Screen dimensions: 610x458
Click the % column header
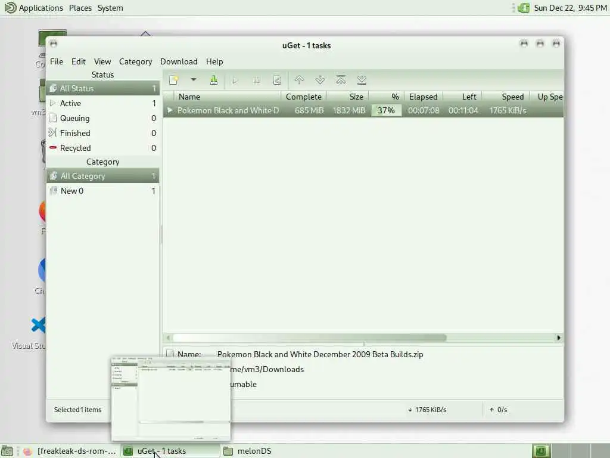387,97
